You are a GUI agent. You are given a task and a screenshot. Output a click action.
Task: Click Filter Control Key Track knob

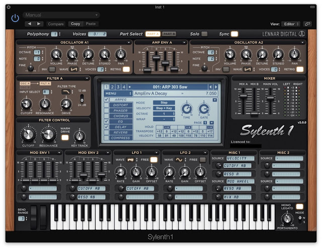[79, 136]
